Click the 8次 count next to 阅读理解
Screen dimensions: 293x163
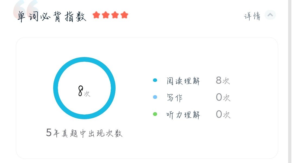point(223,81)
